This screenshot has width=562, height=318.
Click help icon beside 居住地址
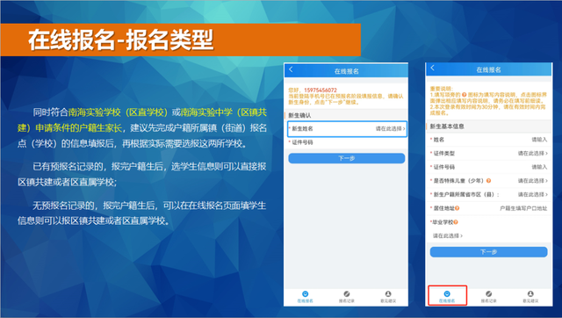coord(457,208)
